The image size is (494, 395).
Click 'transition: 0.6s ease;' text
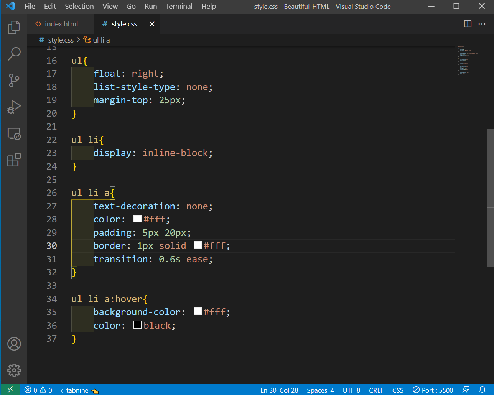pyautogui.click(x=153, y=259)
